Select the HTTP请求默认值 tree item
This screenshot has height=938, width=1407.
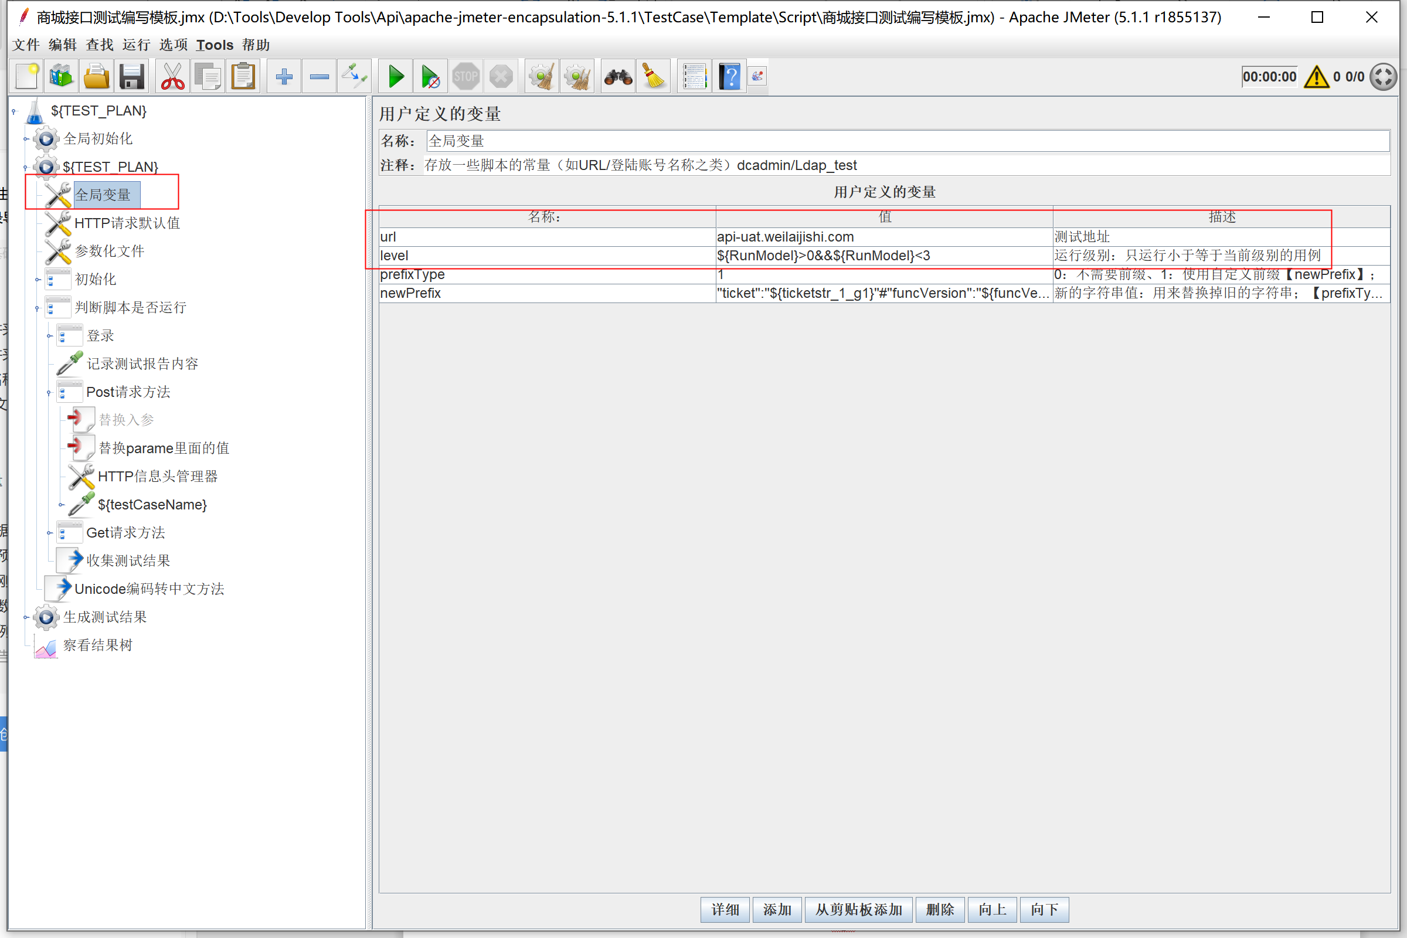(127, 223)
